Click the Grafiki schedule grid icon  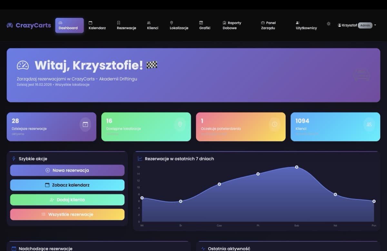[200, 23]
